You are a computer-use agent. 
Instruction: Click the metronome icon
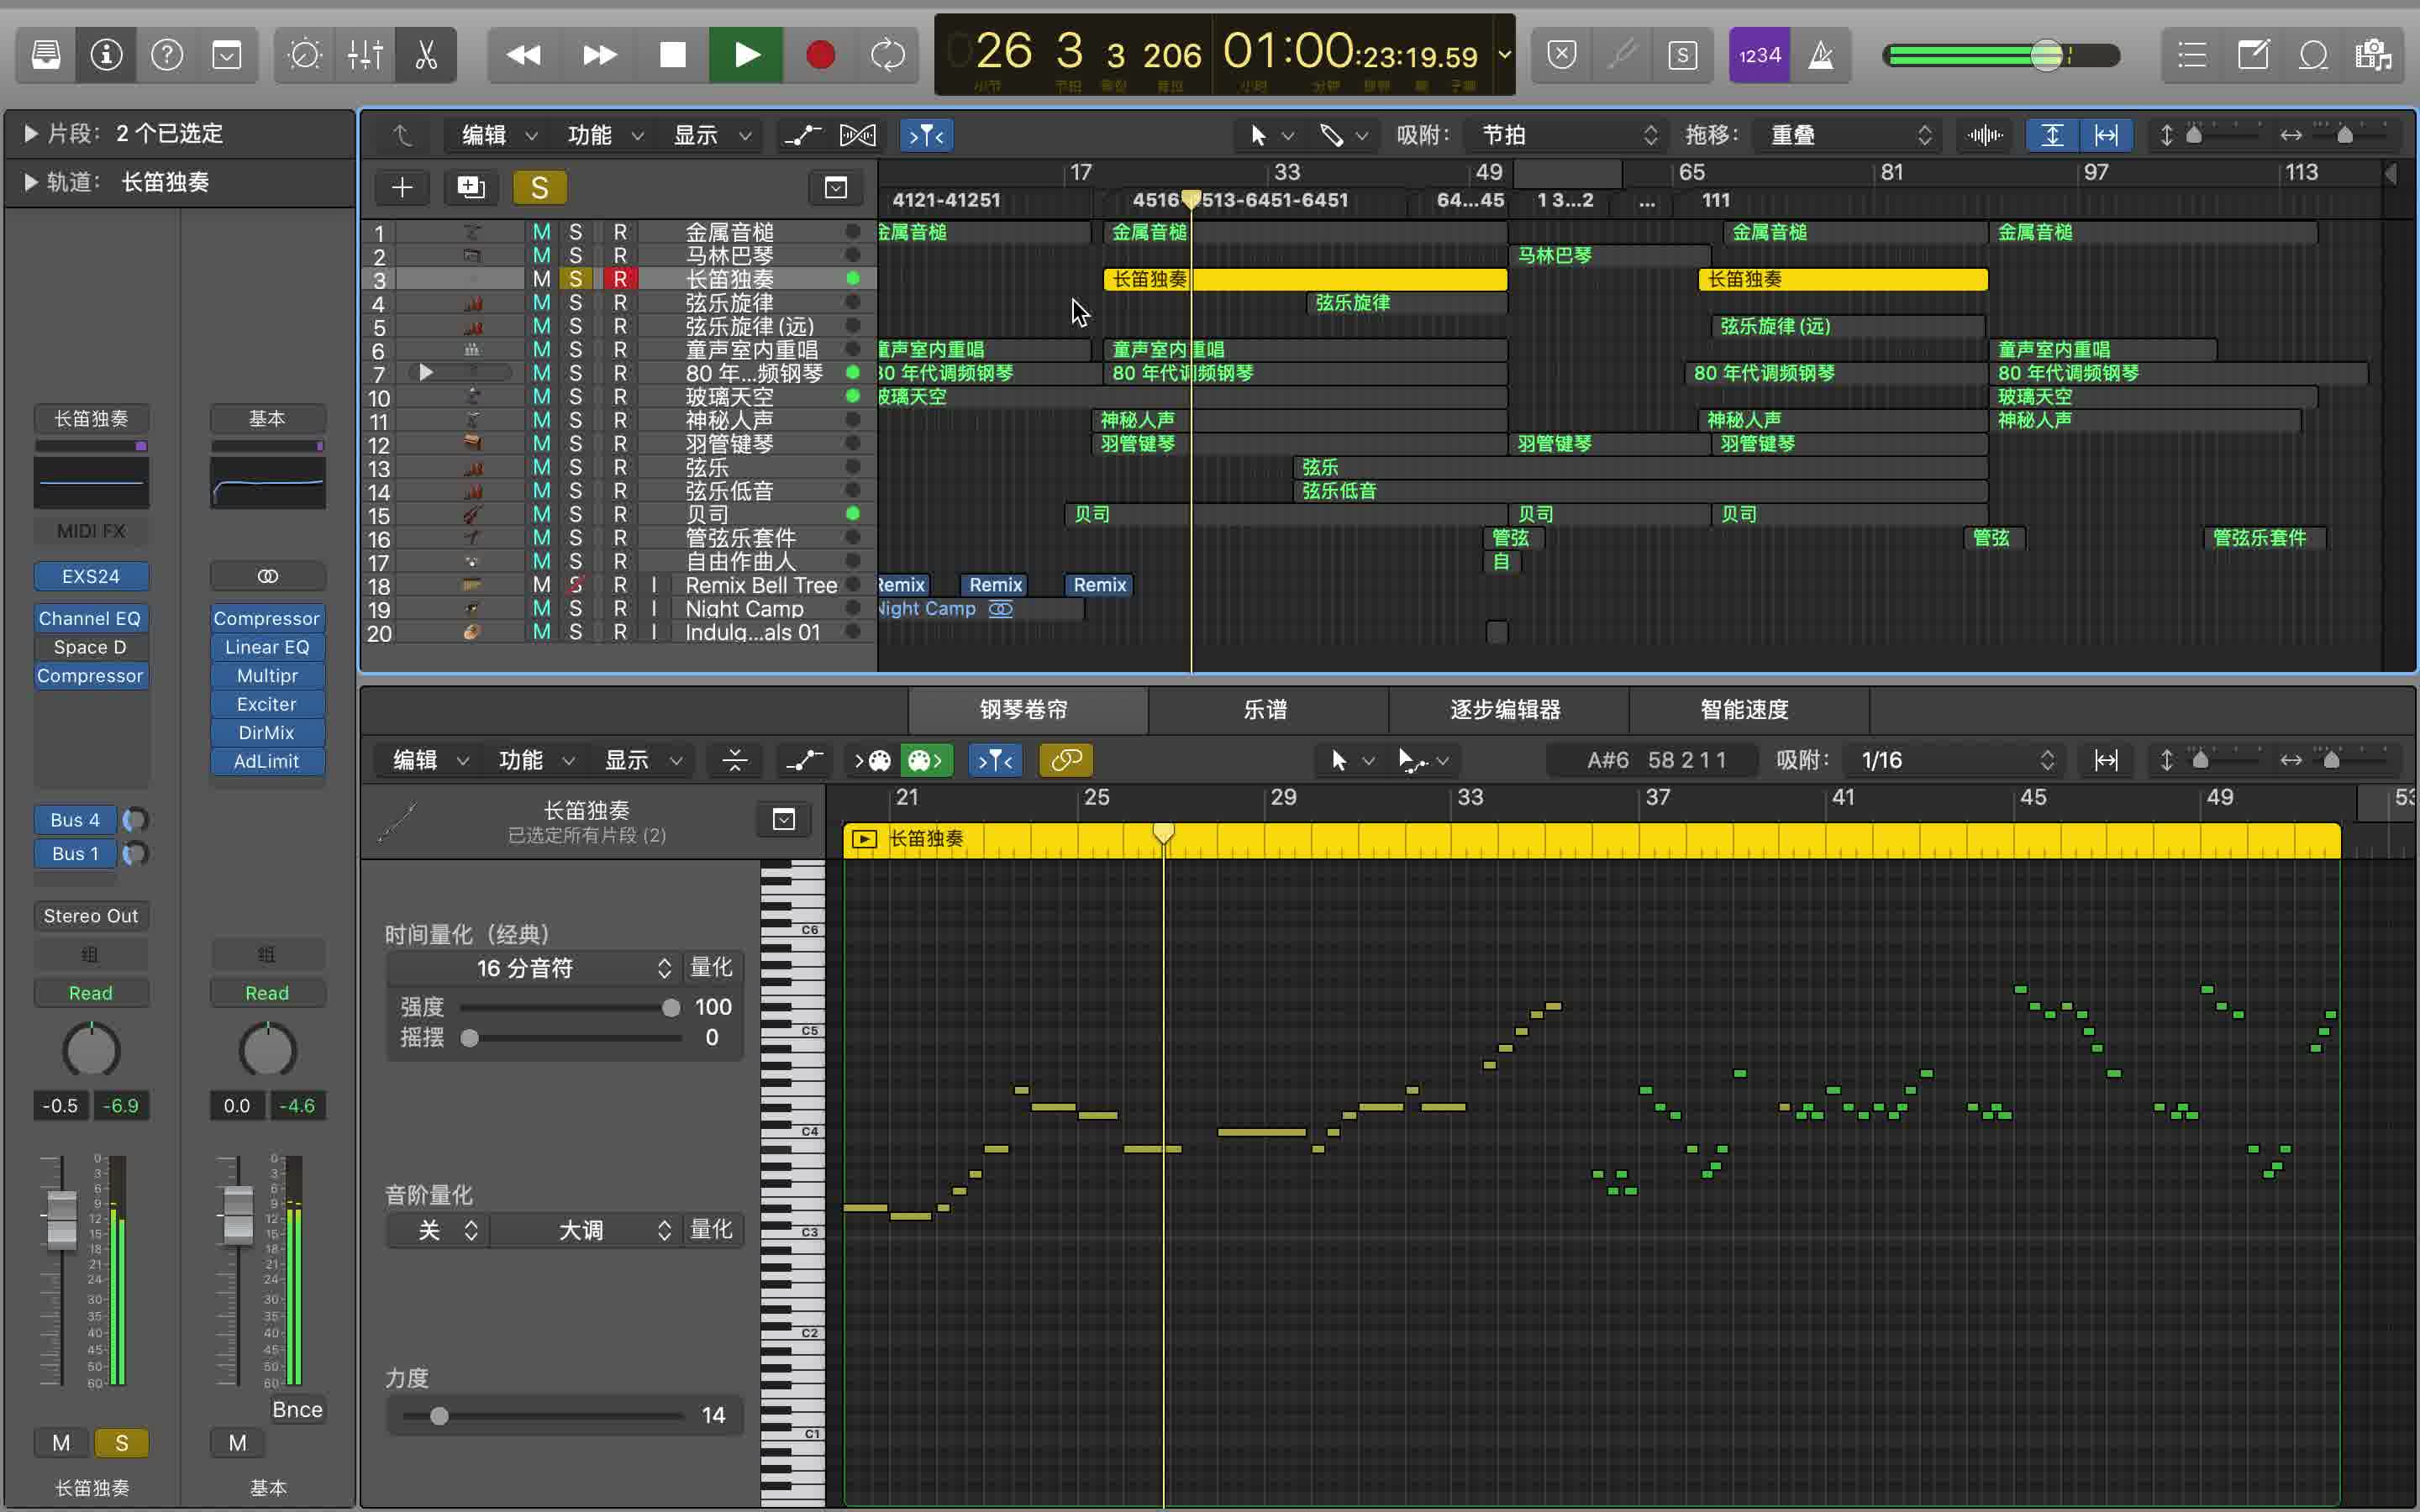1822,55
